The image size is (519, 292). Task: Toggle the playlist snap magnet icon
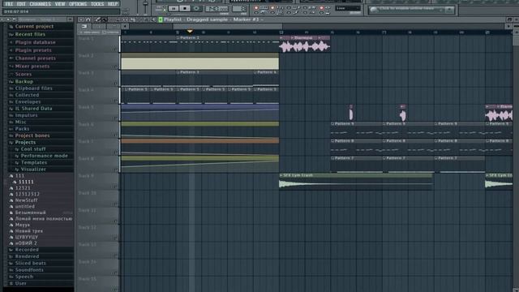88,19
